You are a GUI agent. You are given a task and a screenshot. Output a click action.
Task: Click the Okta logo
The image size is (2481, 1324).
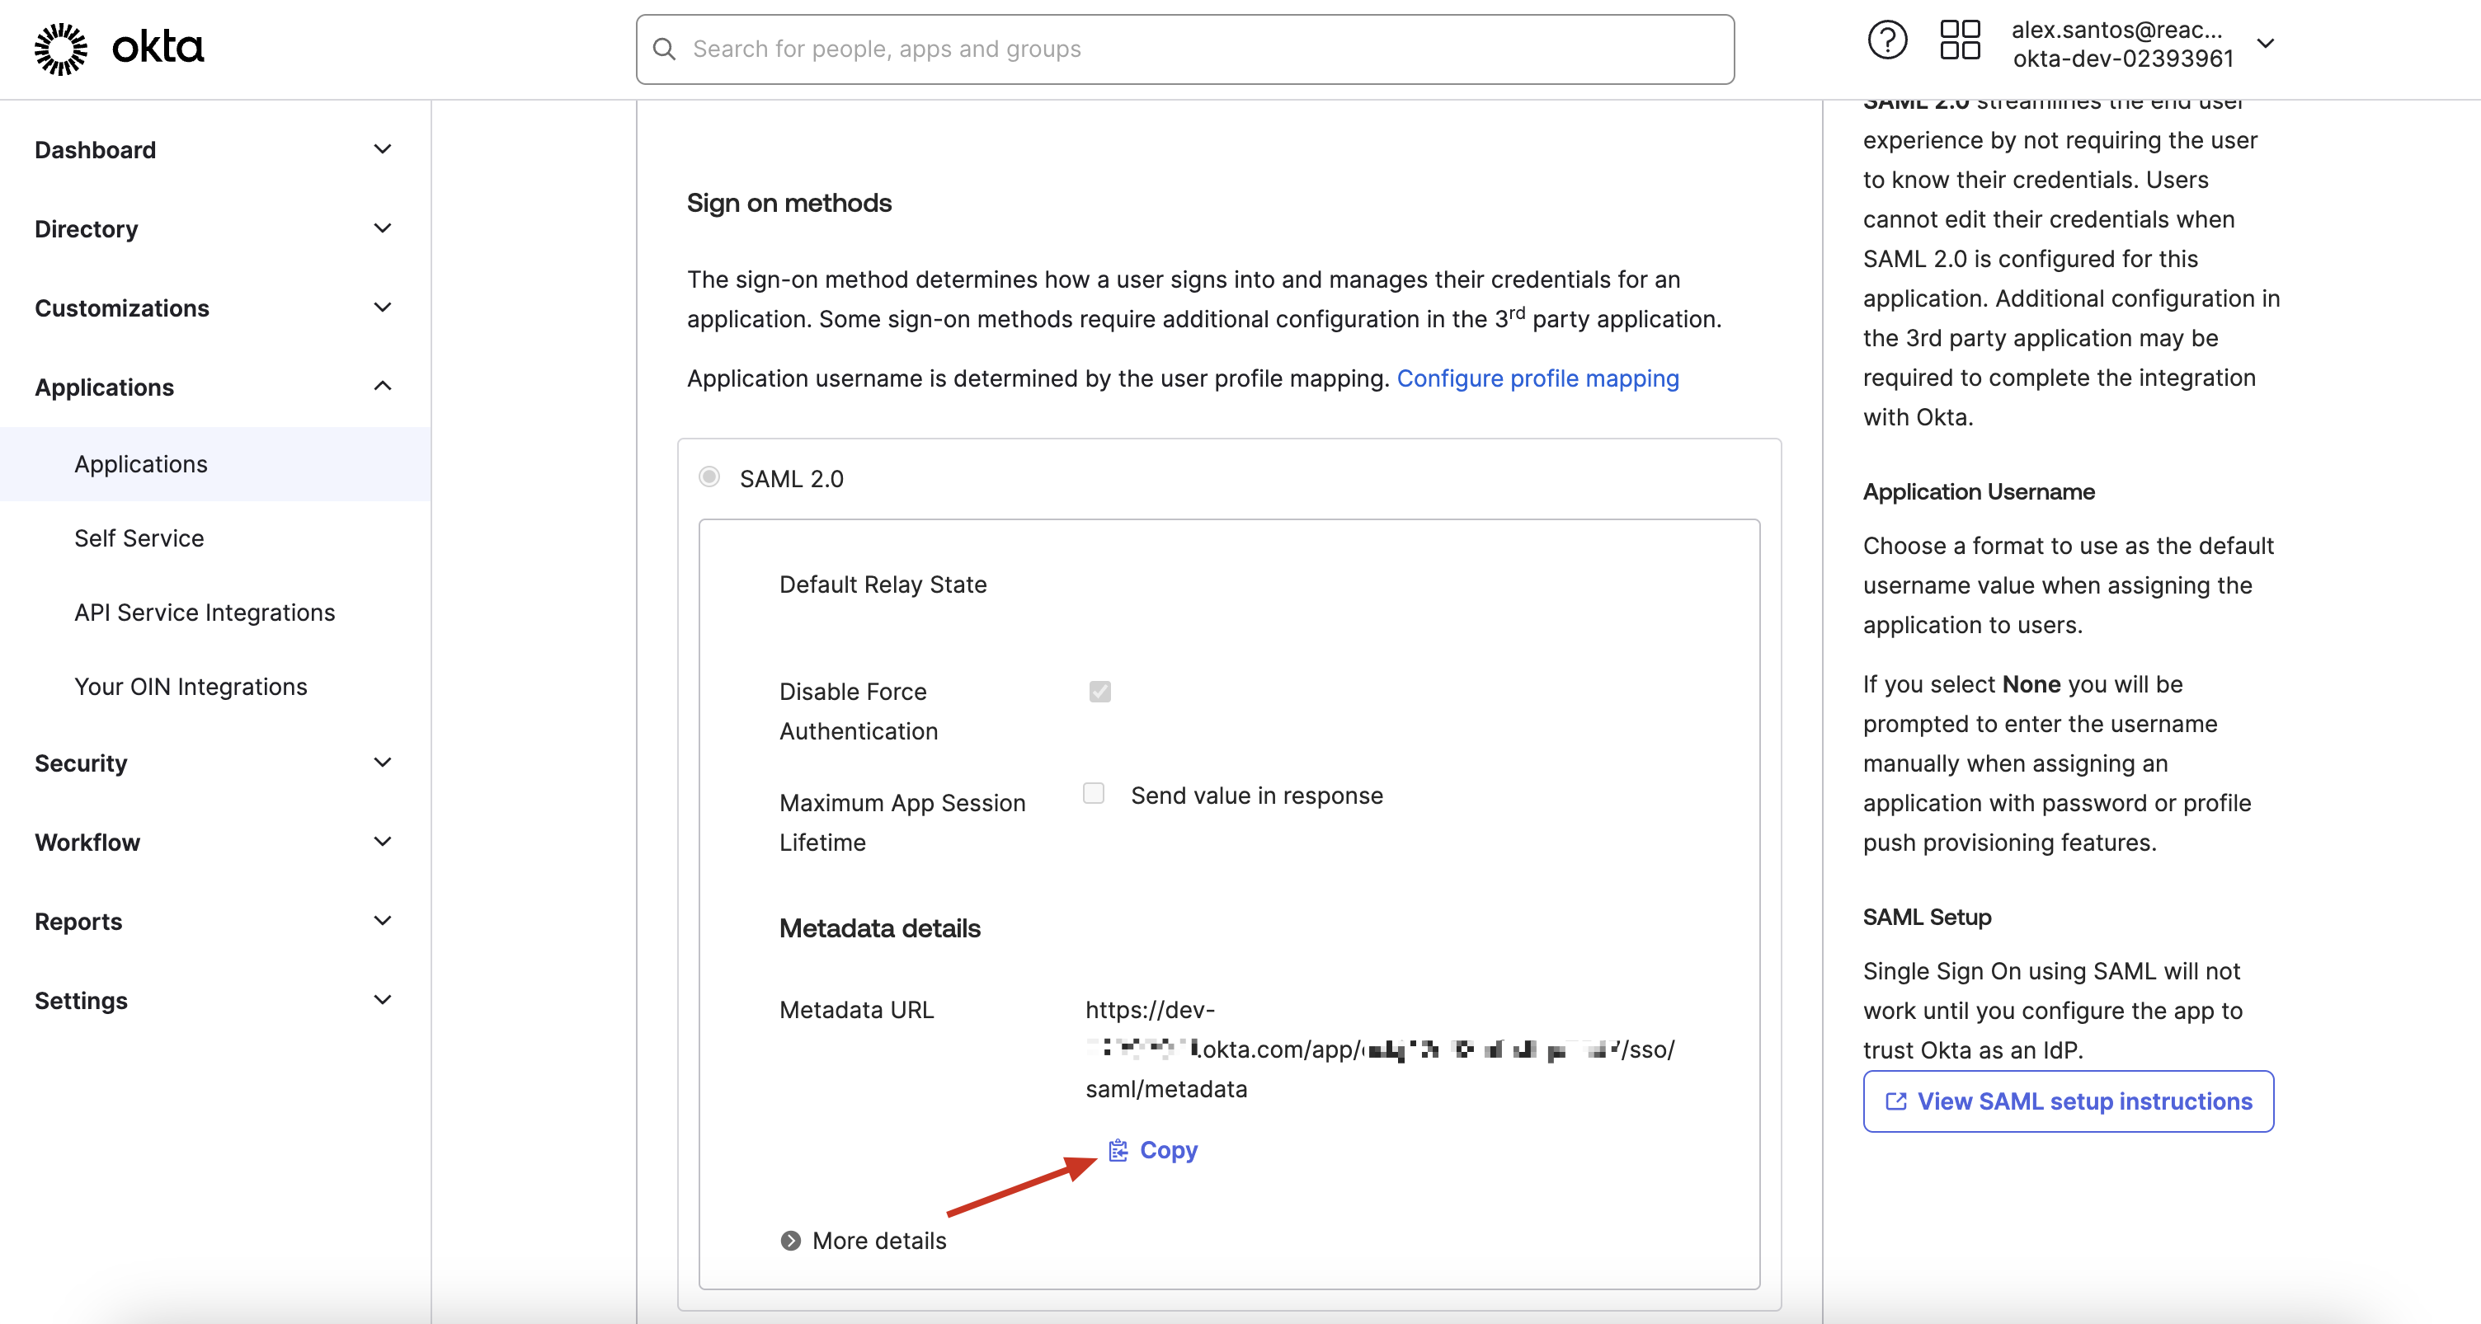(x=120, y=48)
